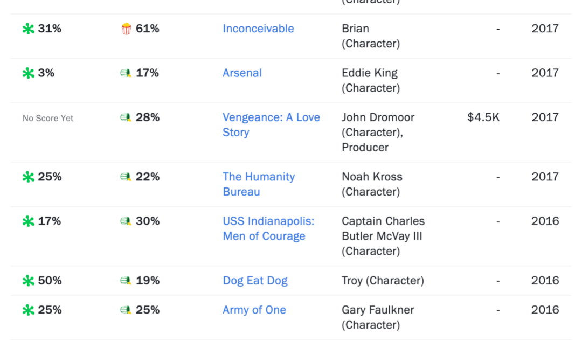Click spilled popcorn icon next to 22%
Viewport: 582px width, 348px height.
point(126,177)
